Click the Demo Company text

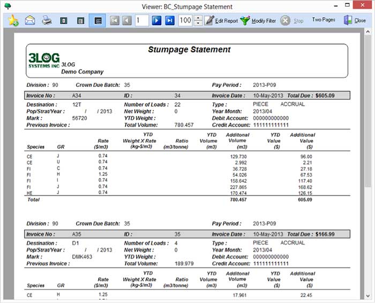coord(82,71)
